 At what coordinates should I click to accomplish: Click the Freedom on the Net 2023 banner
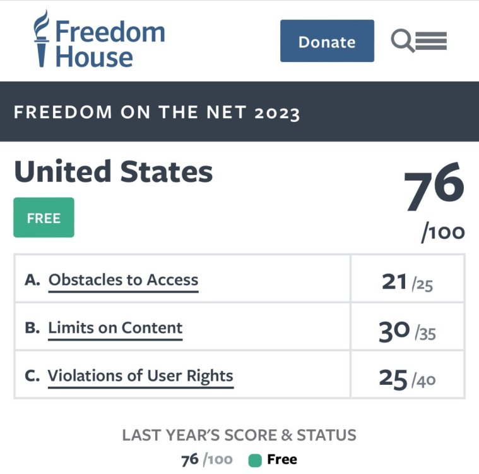click(157, 112)
